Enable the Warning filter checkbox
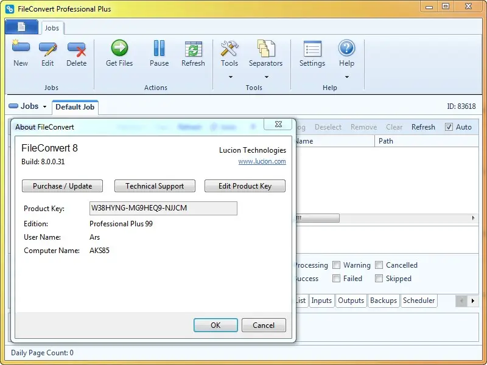 (336, 265)
